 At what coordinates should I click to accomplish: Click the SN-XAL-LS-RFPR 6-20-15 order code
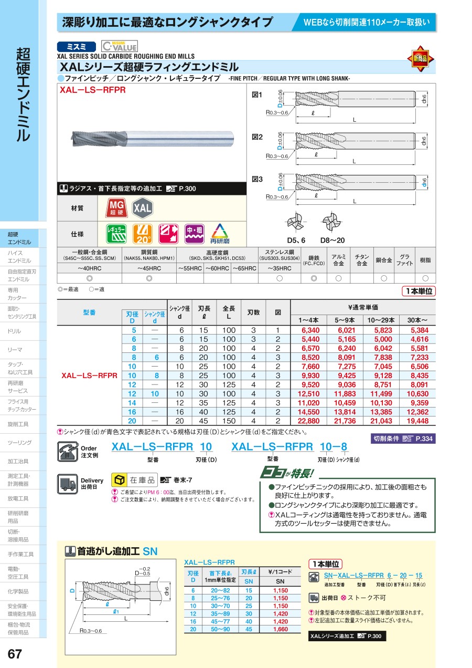pyautogui.click(x=373, y=576)
